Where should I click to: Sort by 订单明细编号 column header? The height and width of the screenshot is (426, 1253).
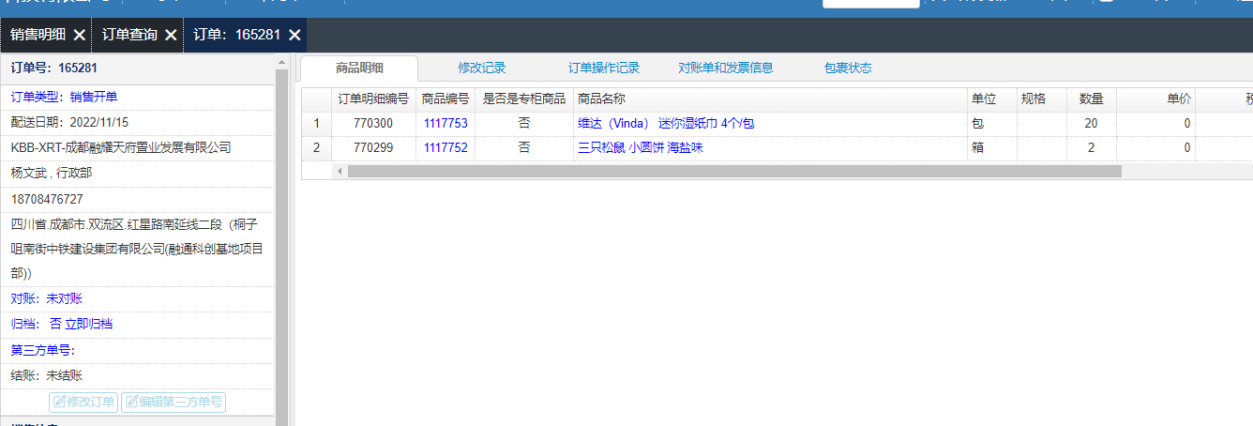[373, 99]
